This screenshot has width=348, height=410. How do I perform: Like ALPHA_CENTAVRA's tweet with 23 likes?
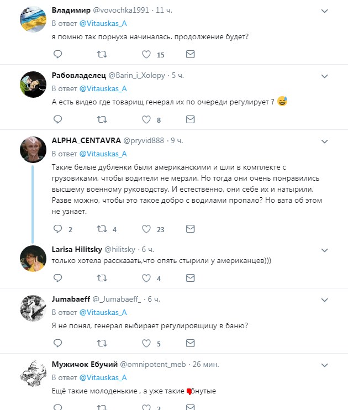tap(146, 228)
